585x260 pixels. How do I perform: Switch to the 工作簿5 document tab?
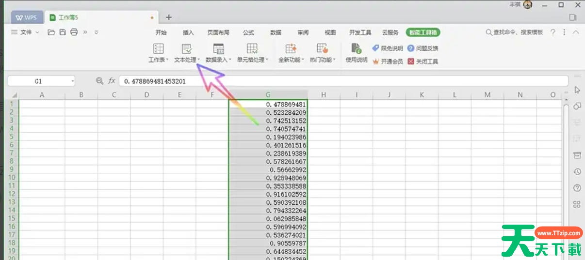point(101,17)
